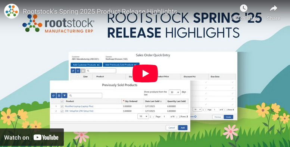Click the Discount Pct column header
Screen dimensions: 290x147
point(190,76)
